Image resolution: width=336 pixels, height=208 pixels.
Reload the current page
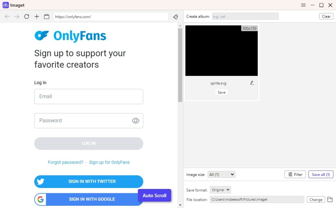[27, 16]
